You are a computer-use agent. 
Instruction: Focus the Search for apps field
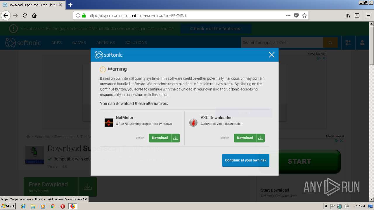[x=282, y=43]
